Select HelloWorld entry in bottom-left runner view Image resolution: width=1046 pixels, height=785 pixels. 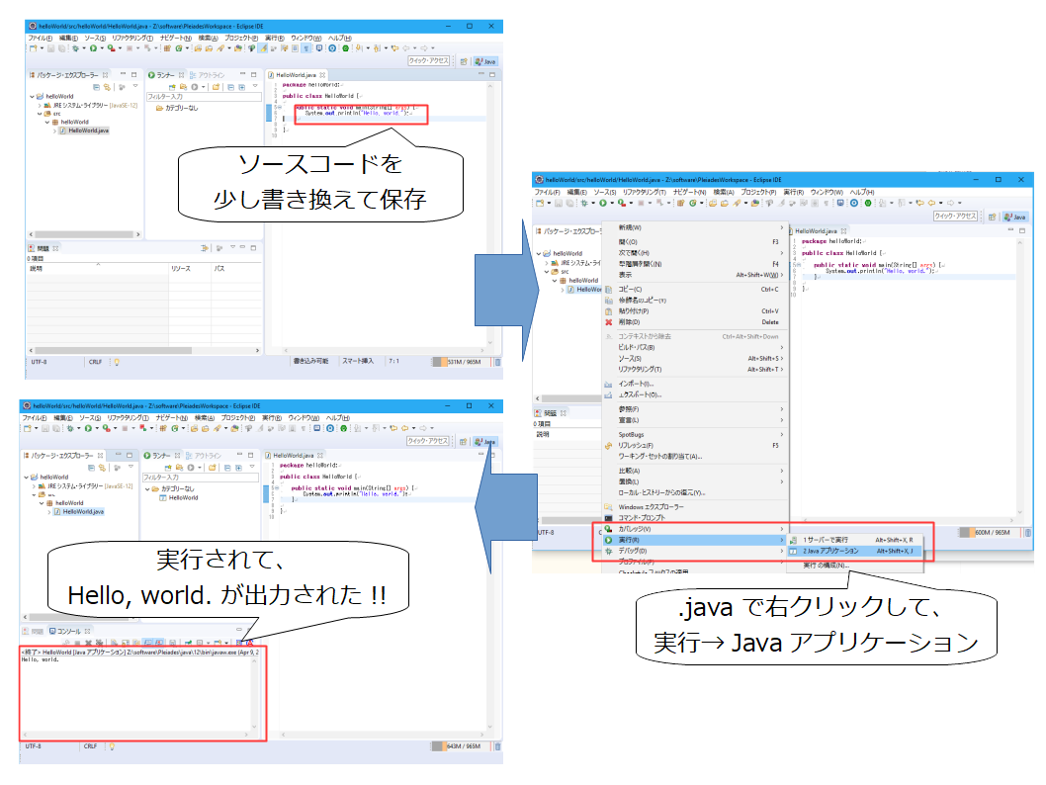tap(179, 497)
